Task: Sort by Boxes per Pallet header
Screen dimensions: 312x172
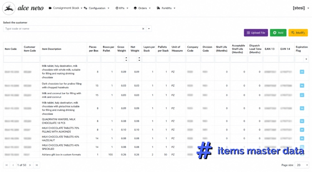Action: [x=109, y=49]
